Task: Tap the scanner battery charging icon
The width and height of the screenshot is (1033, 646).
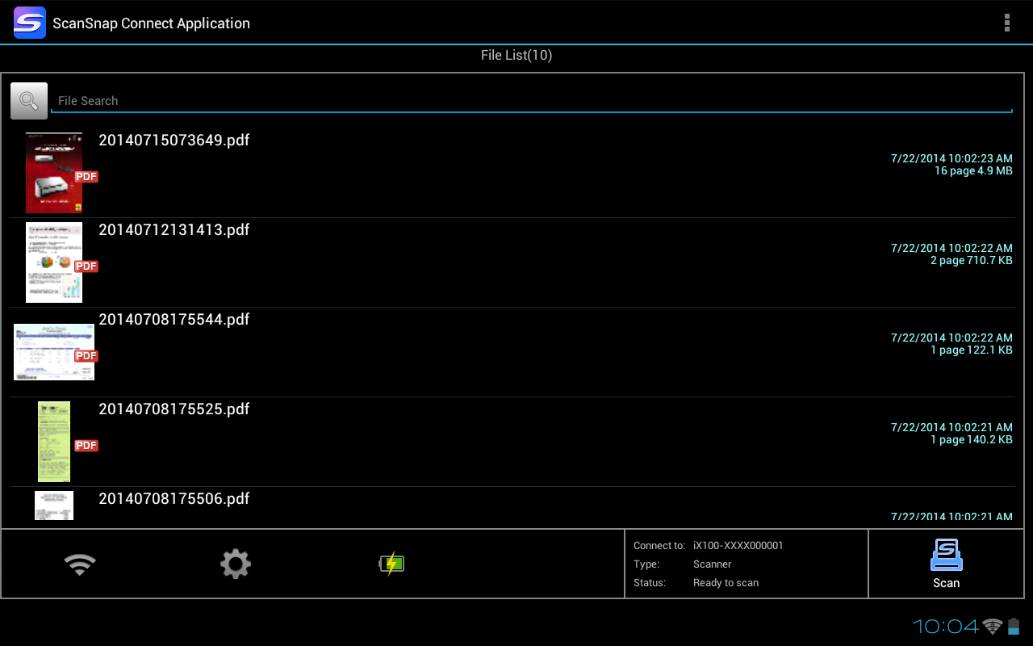Action: (x=391, y=564)
